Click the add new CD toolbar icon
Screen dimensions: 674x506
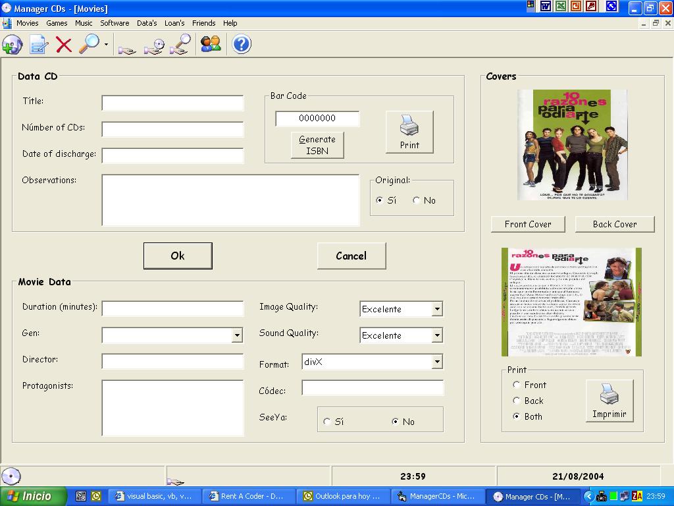pos(12,45)
